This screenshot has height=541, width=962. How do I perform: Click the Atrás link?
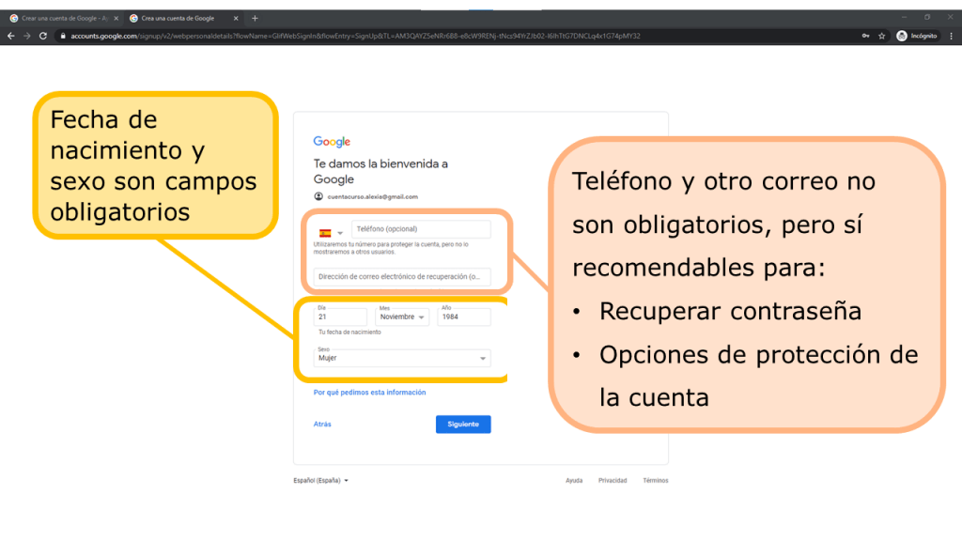tap(322, 424)
